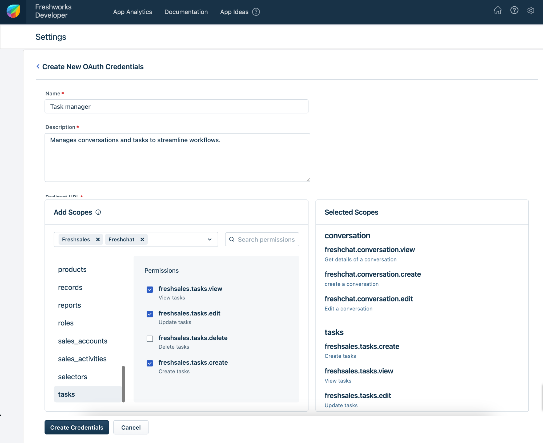Click 'Get details of a conversation' description
543x443 pixels.
(360, 259)
